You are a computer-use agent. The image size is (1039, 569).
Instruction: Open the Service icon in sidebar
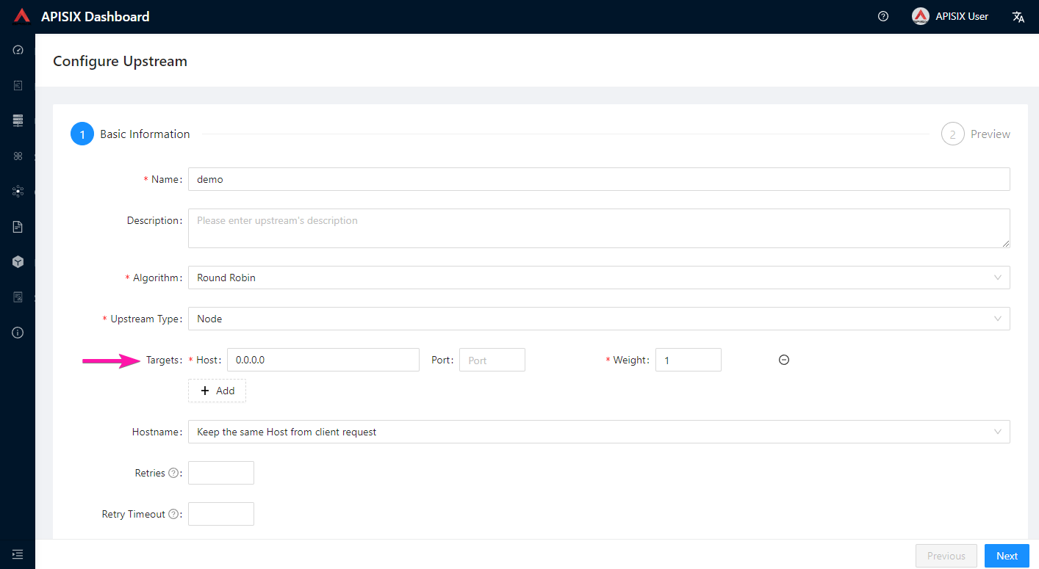[18, 156]
